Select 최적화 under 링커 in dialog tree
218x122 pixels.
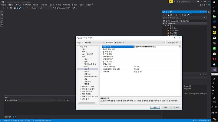point(87,72)
